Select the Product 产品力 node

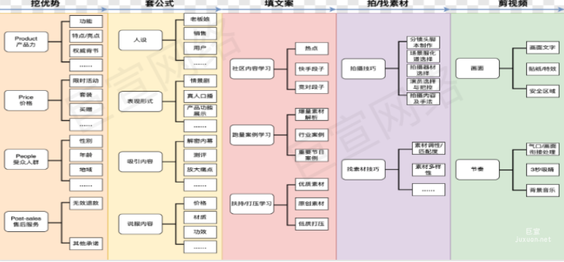[26, 42]
